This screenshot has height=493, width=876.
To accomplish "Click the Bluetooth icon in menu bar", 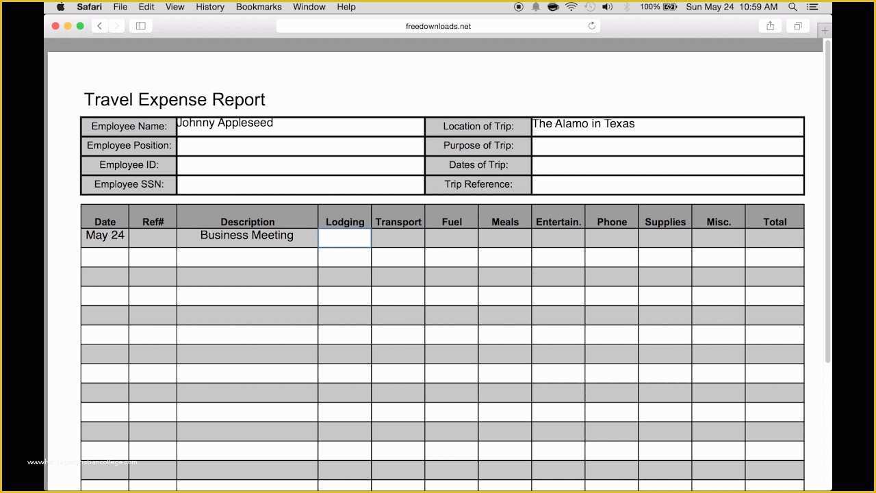I will tap(627, 7).
